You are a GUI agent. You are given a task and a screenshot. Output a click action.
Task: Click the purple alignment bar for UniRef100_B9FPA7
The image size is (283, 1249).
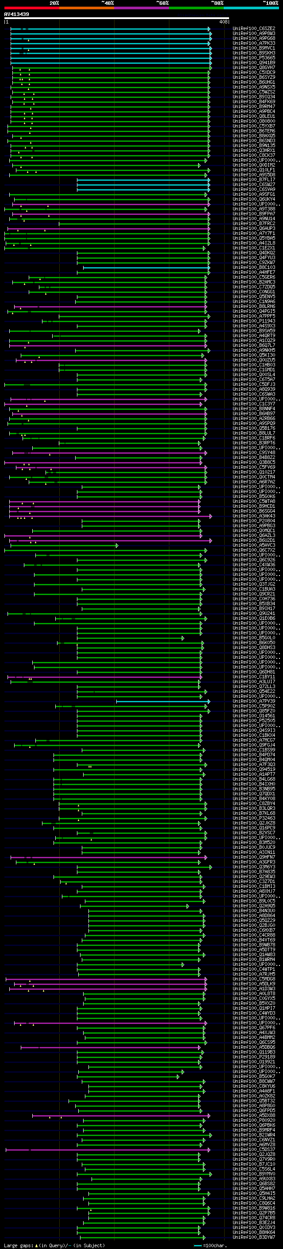[x=111, y=214]
